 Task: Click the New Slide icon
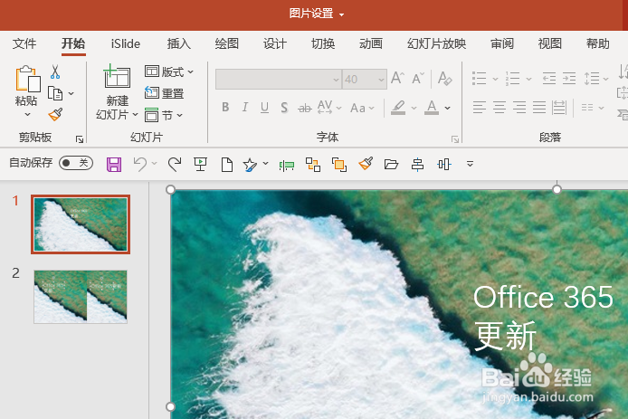point(117,76)
